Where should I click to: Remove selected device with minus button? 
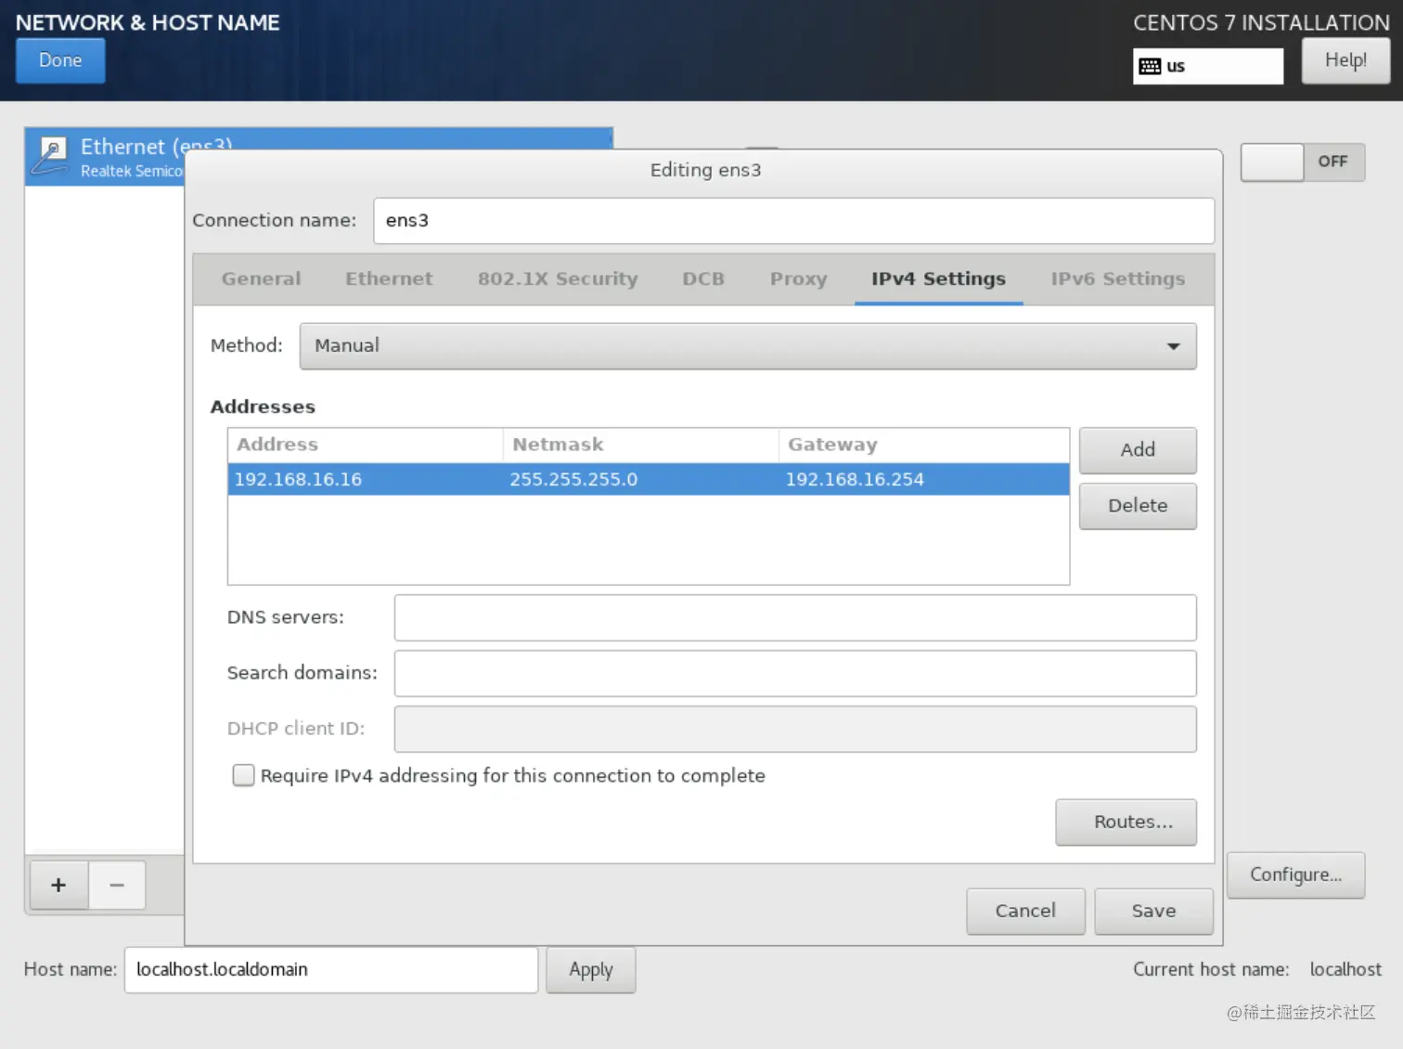point(117,885)
